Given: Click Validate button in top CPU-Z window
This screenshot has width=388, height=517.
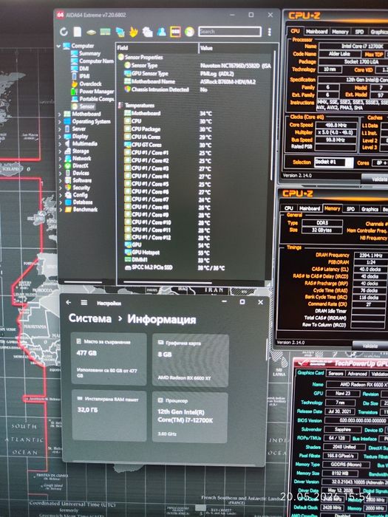Looking at the screenshot, I should tap(375, 179).
